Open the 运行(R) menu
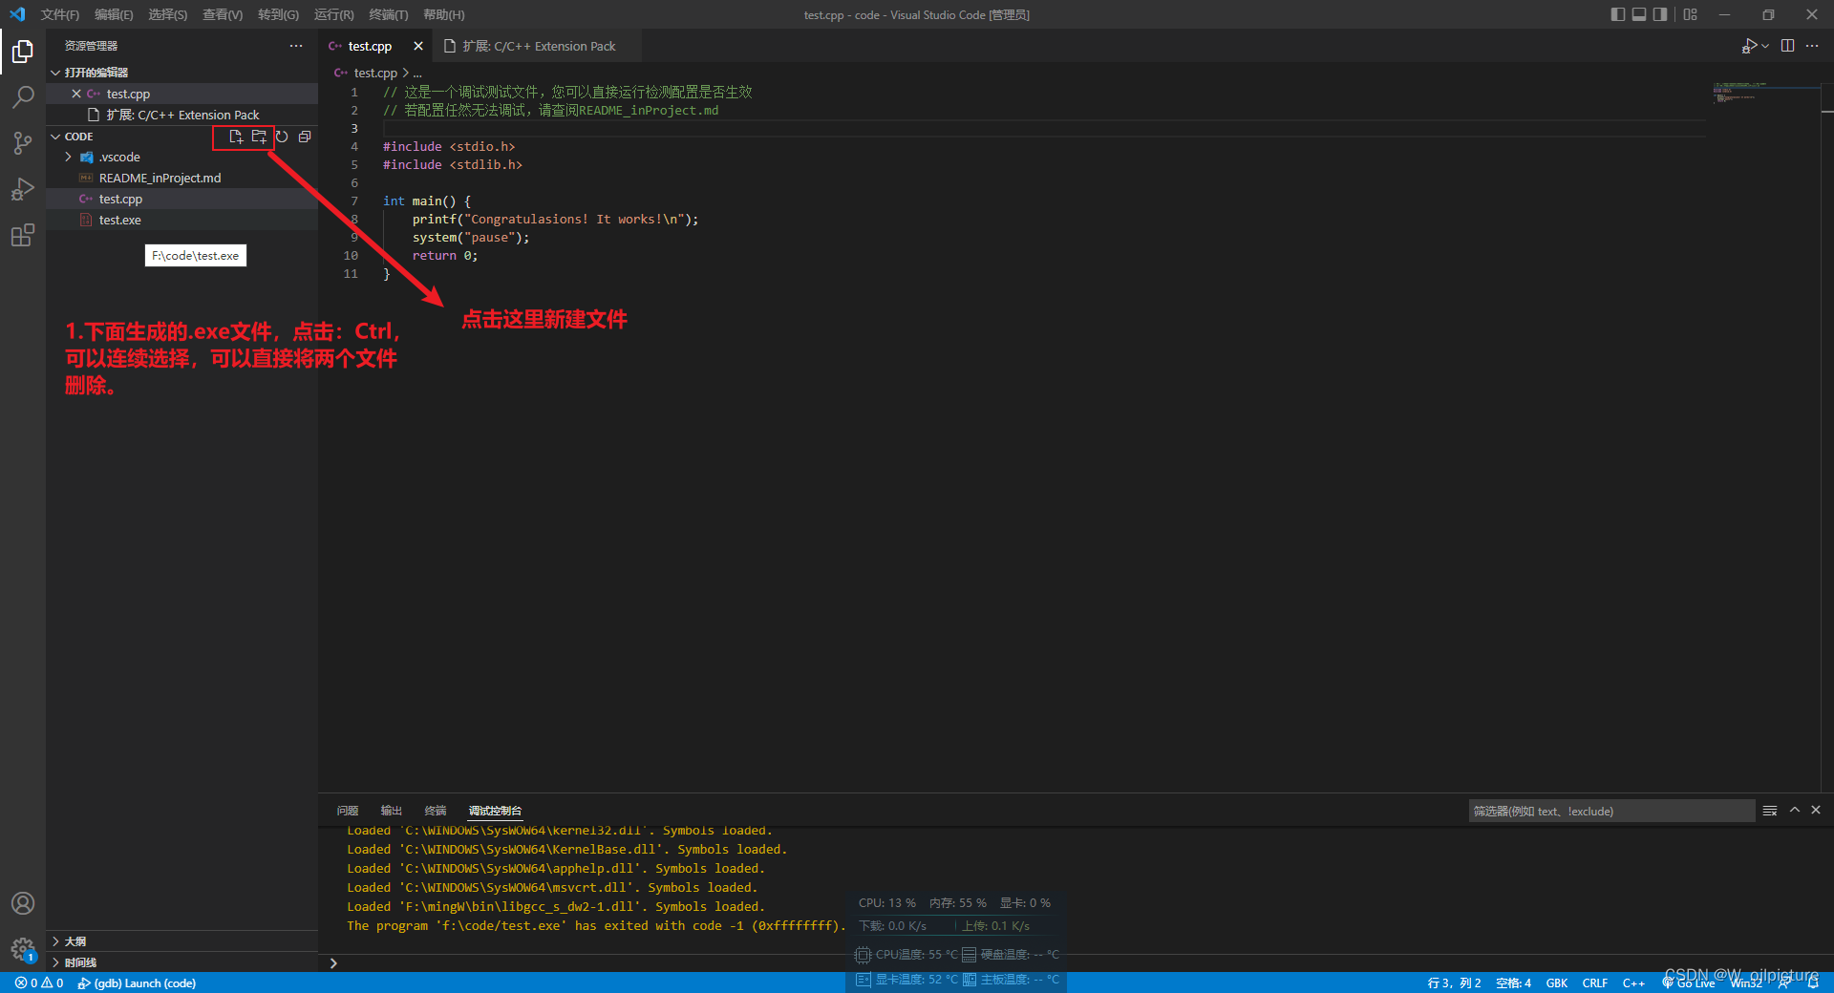 tap(334, 14)
